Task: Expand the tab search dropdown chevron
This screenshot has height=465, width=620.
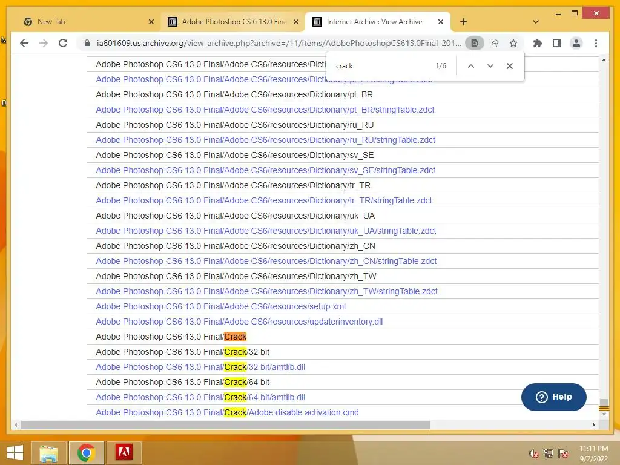Action: (x=536, y=22)
